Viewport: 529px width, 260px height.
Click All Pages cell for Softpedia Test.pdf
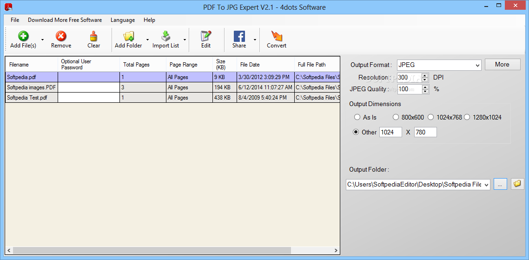pos(189,98)
